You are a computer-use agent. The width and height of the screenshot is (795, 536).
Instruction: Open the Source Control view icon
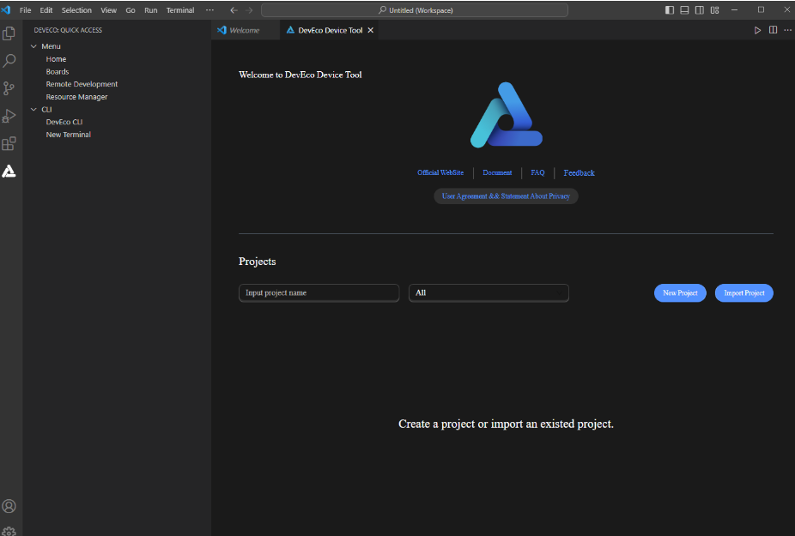pyautogui.click(x=9, y=88)
